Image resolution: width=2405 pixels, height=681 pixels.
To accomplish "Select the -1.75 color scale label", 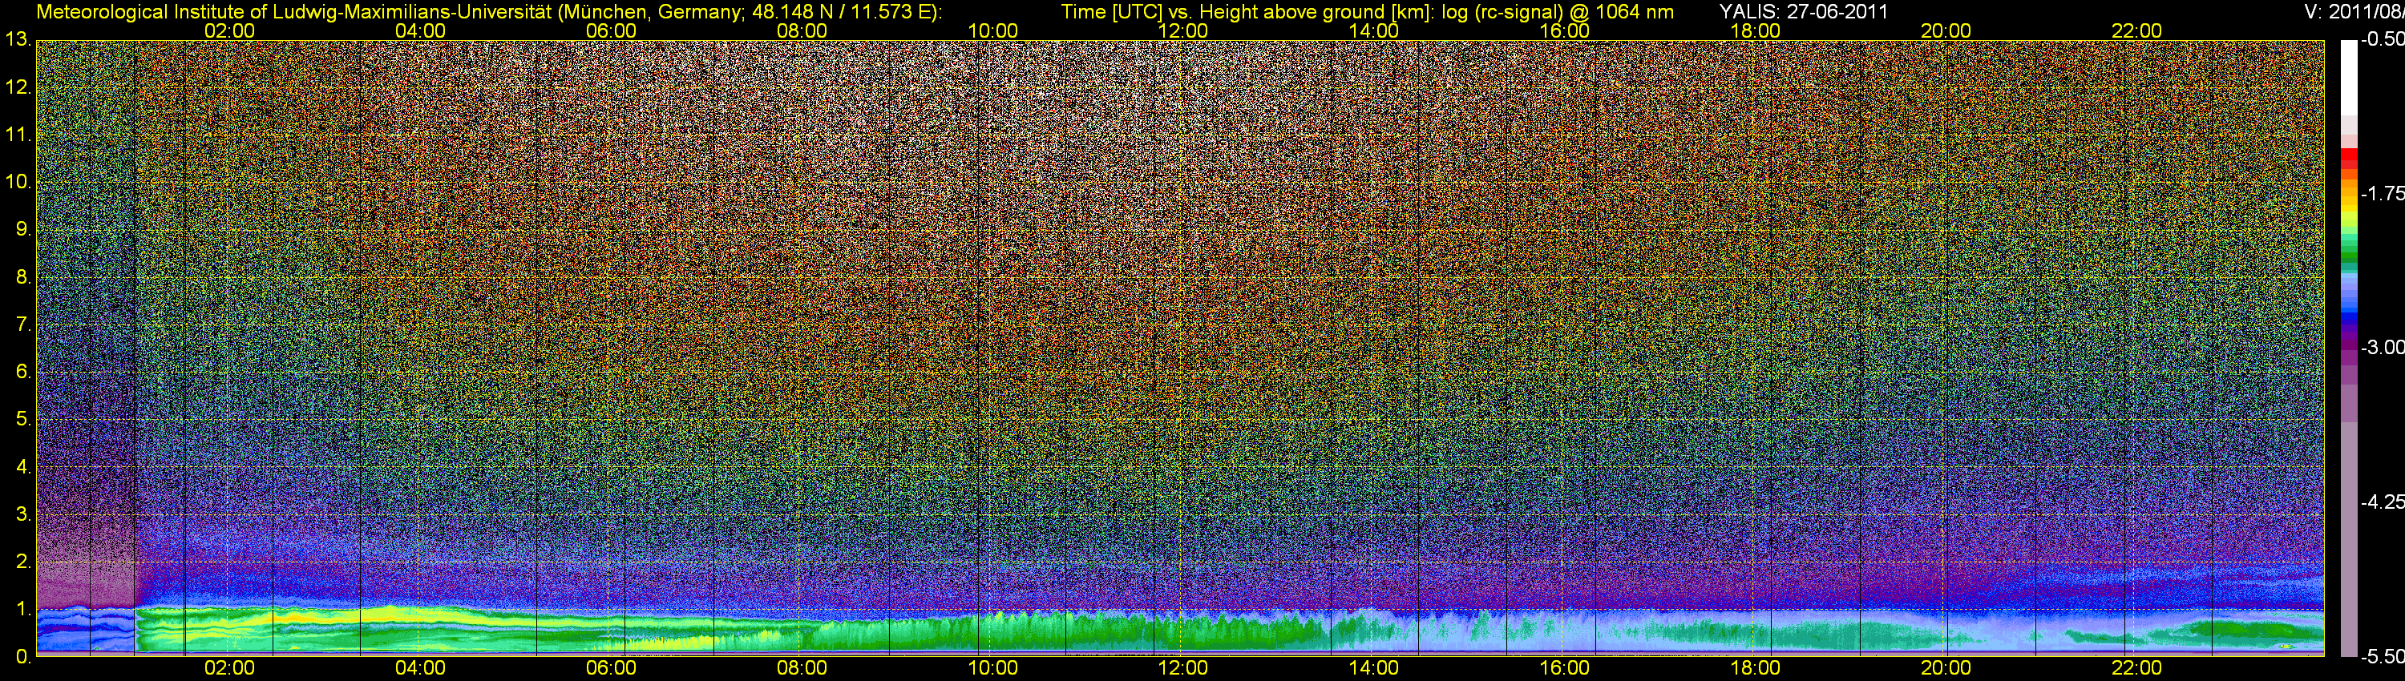I will (2382, 194).
